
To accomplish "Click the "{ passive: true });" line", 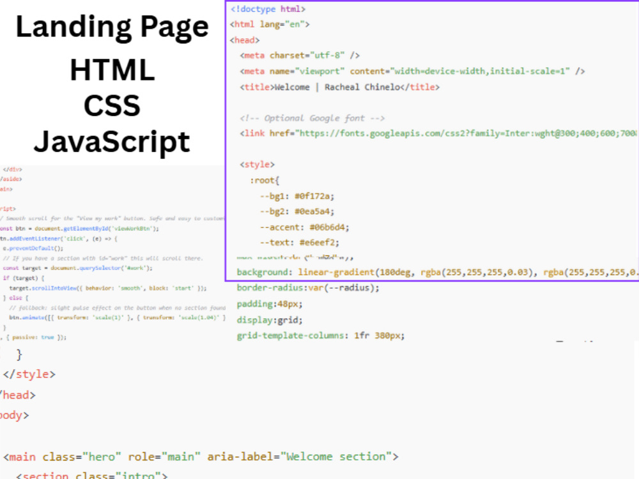I will (33, 337).
